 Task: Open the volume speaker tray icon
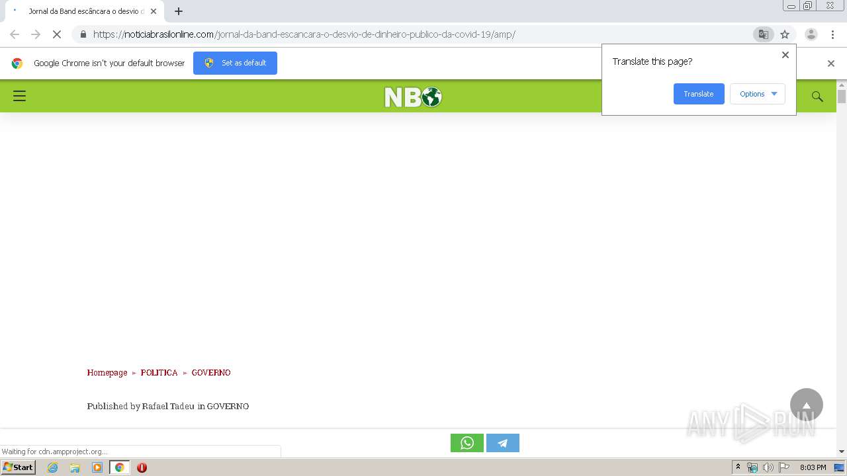coord(768,467)
